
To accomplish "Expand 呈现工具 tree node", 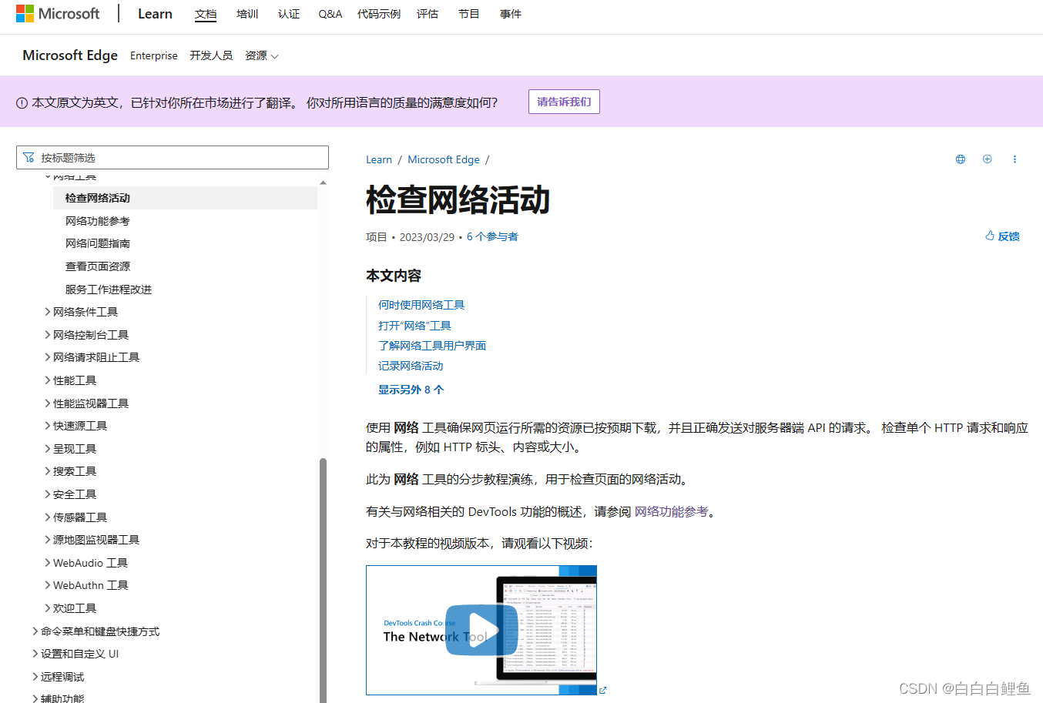I will pyautogui.click(x=48, y=449).
